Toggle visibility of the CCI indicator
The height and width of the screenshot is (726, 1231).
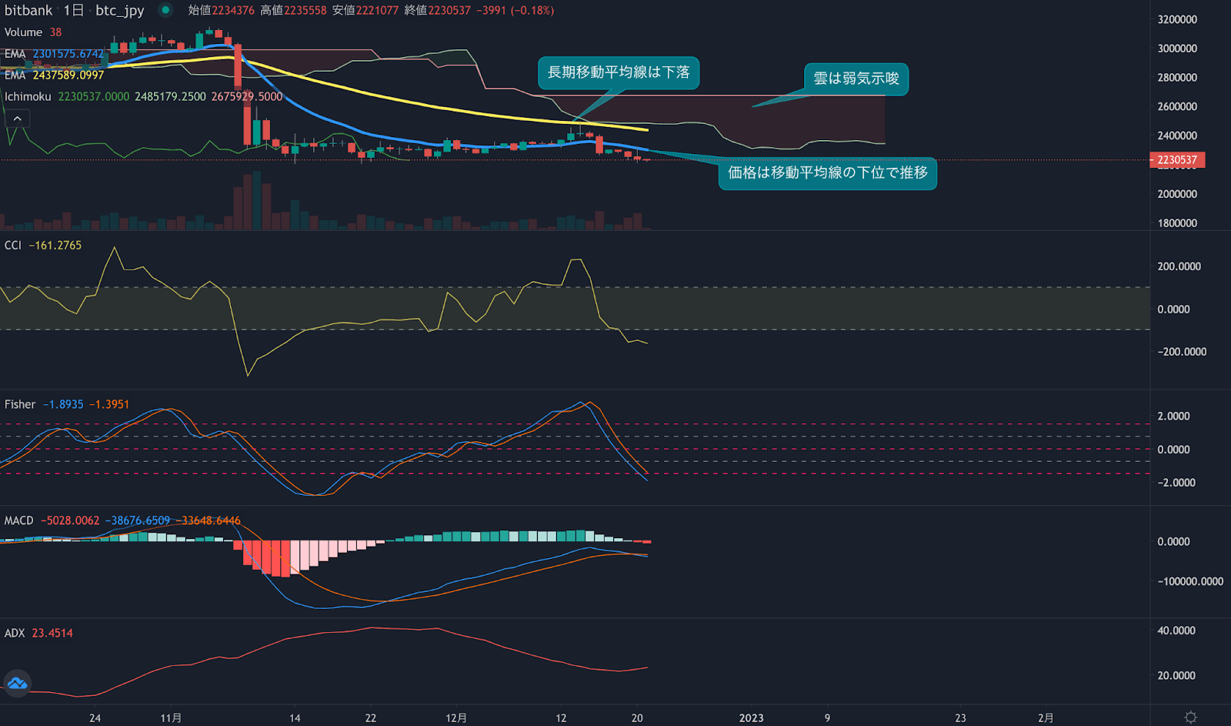click(x=12, y=245)
